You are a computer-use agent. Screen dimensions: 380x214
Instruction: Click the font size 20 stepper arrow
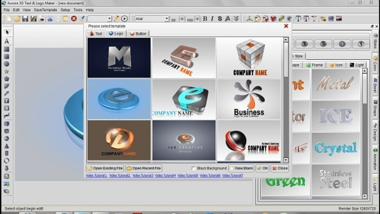coord(182,19)
